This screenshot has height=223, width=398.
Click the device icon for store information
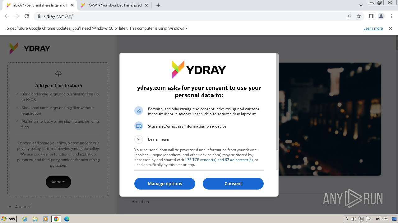[x=139, y=126]
